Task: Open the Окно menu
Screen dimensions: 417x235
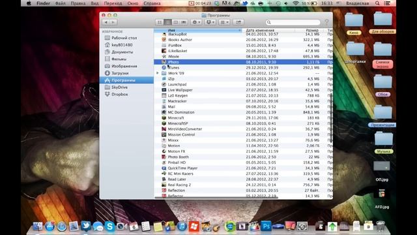Action: click(133, 3)
